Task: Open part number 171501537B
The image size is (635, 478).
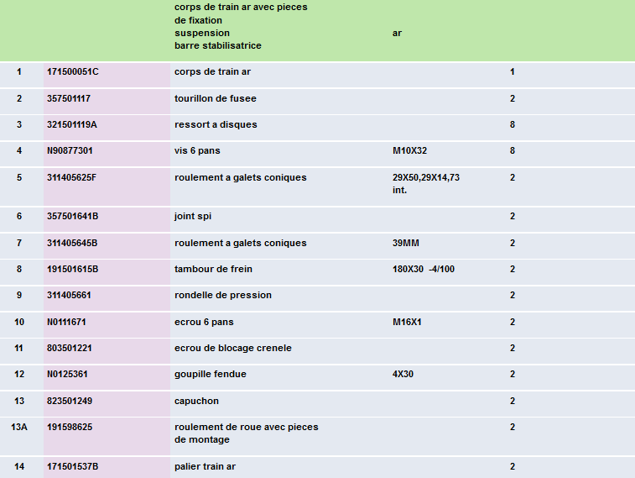Action: [73, 467]
